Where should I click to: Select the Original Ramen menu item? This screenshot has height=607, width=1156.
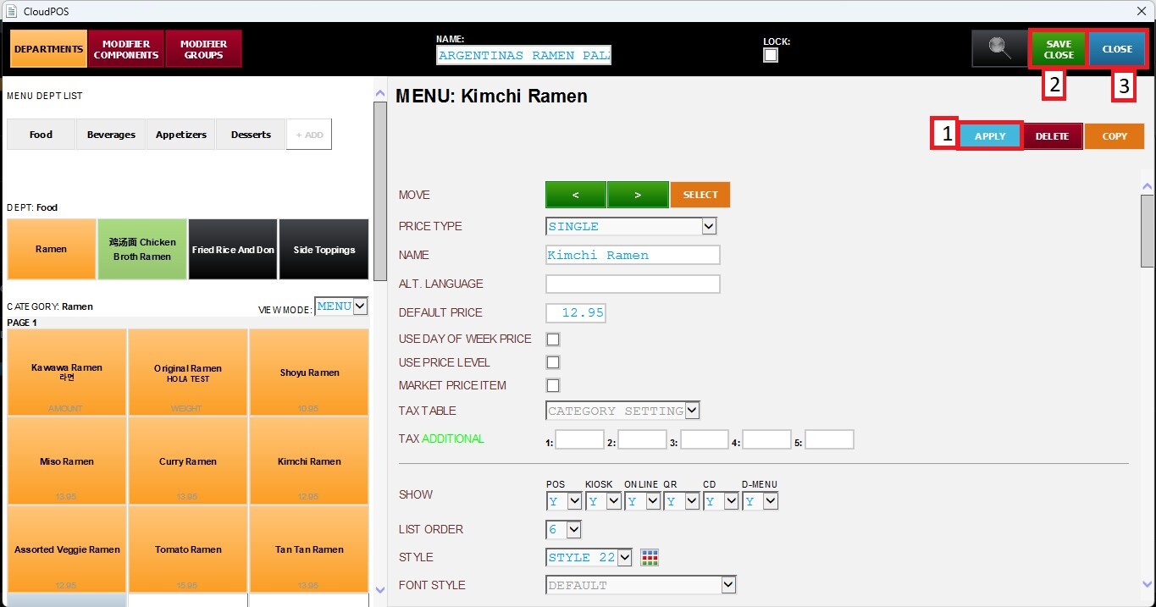pos(188,372)
